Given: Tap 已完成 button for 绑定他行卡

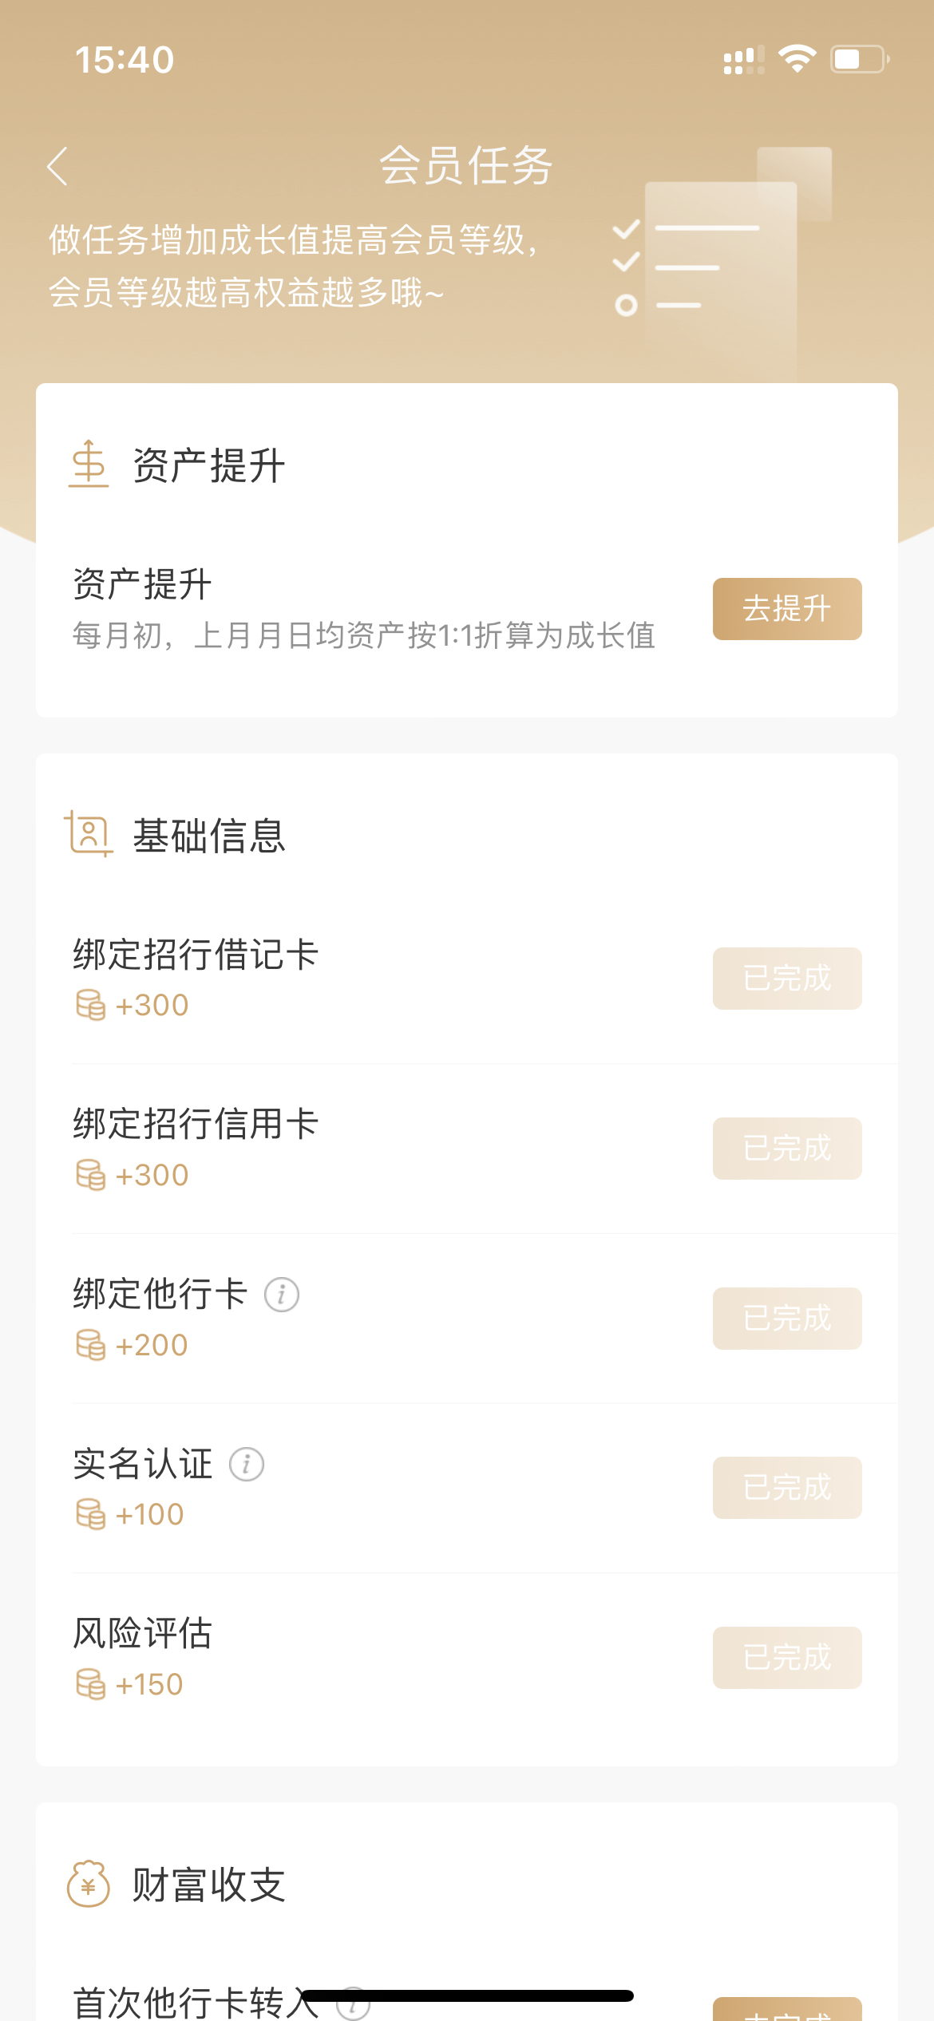Looking at the screenshot, I should tap(787, 1319).
